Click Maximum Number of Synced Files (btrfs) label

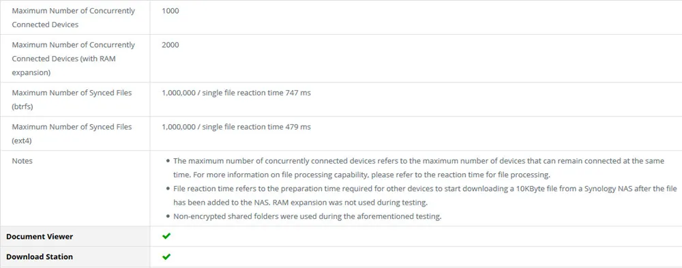pos(72,100)
